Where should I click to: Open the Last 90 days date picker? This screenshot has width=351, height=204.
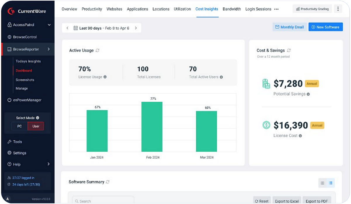coord(101,28)
